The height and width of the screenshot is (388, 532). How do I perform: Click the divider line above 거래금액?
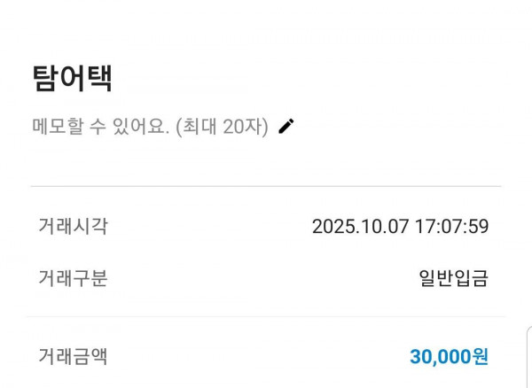click(266, 316)
